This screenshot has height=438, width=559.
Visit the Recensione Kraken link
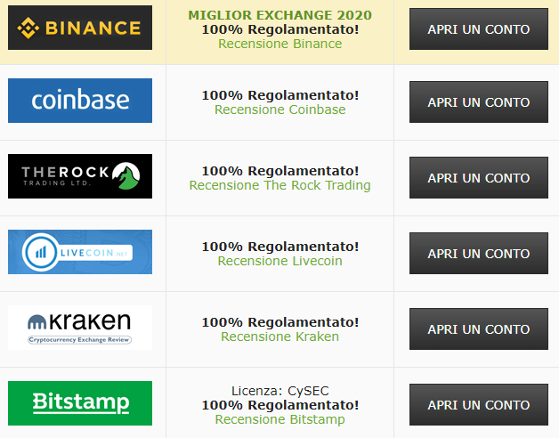pyautogui.click(x=279, y=337)
